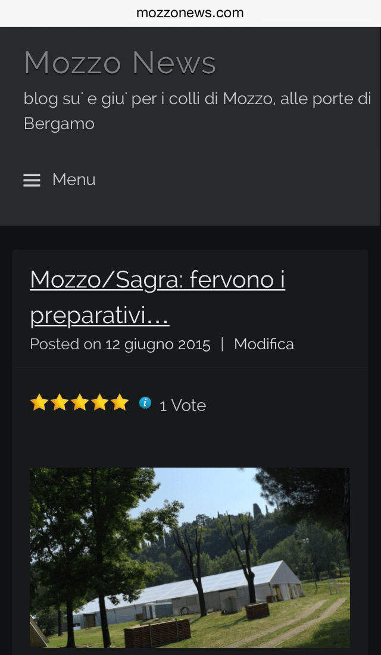Click the 12 giugno 2015 date link
The height and width of the screenshot is (655, 381).
(x=158, y=344)
